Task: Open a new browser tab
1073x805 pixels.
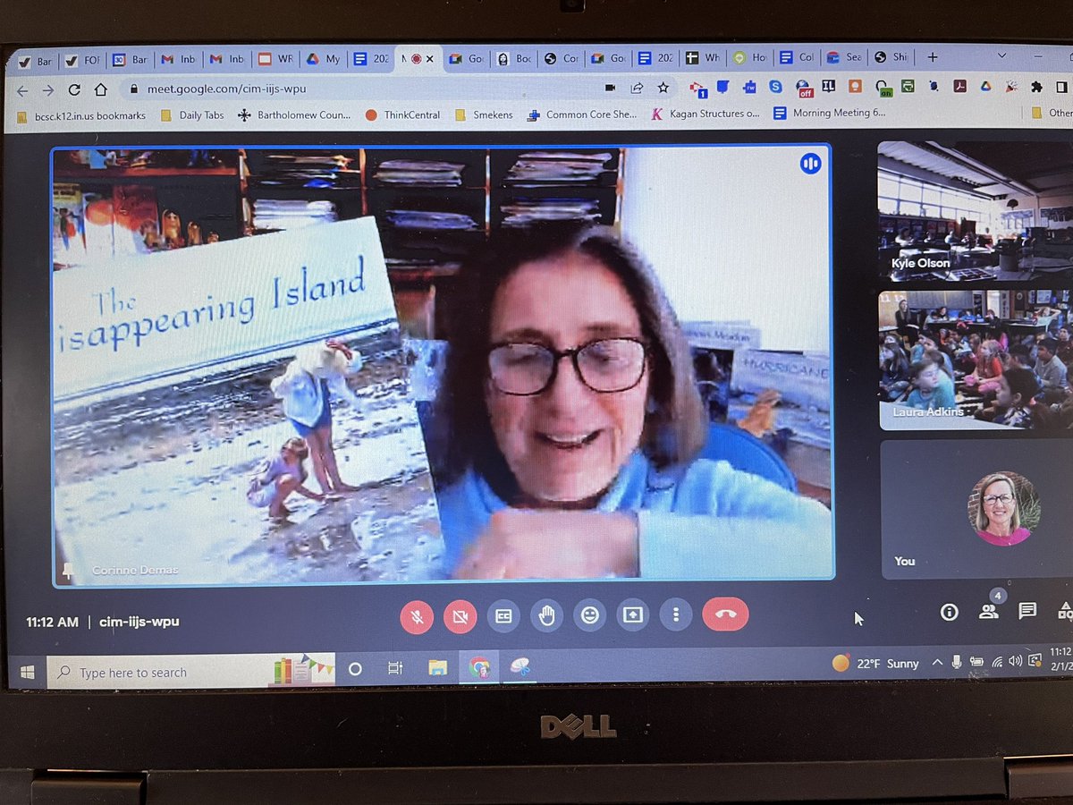Action: (933, 56)
